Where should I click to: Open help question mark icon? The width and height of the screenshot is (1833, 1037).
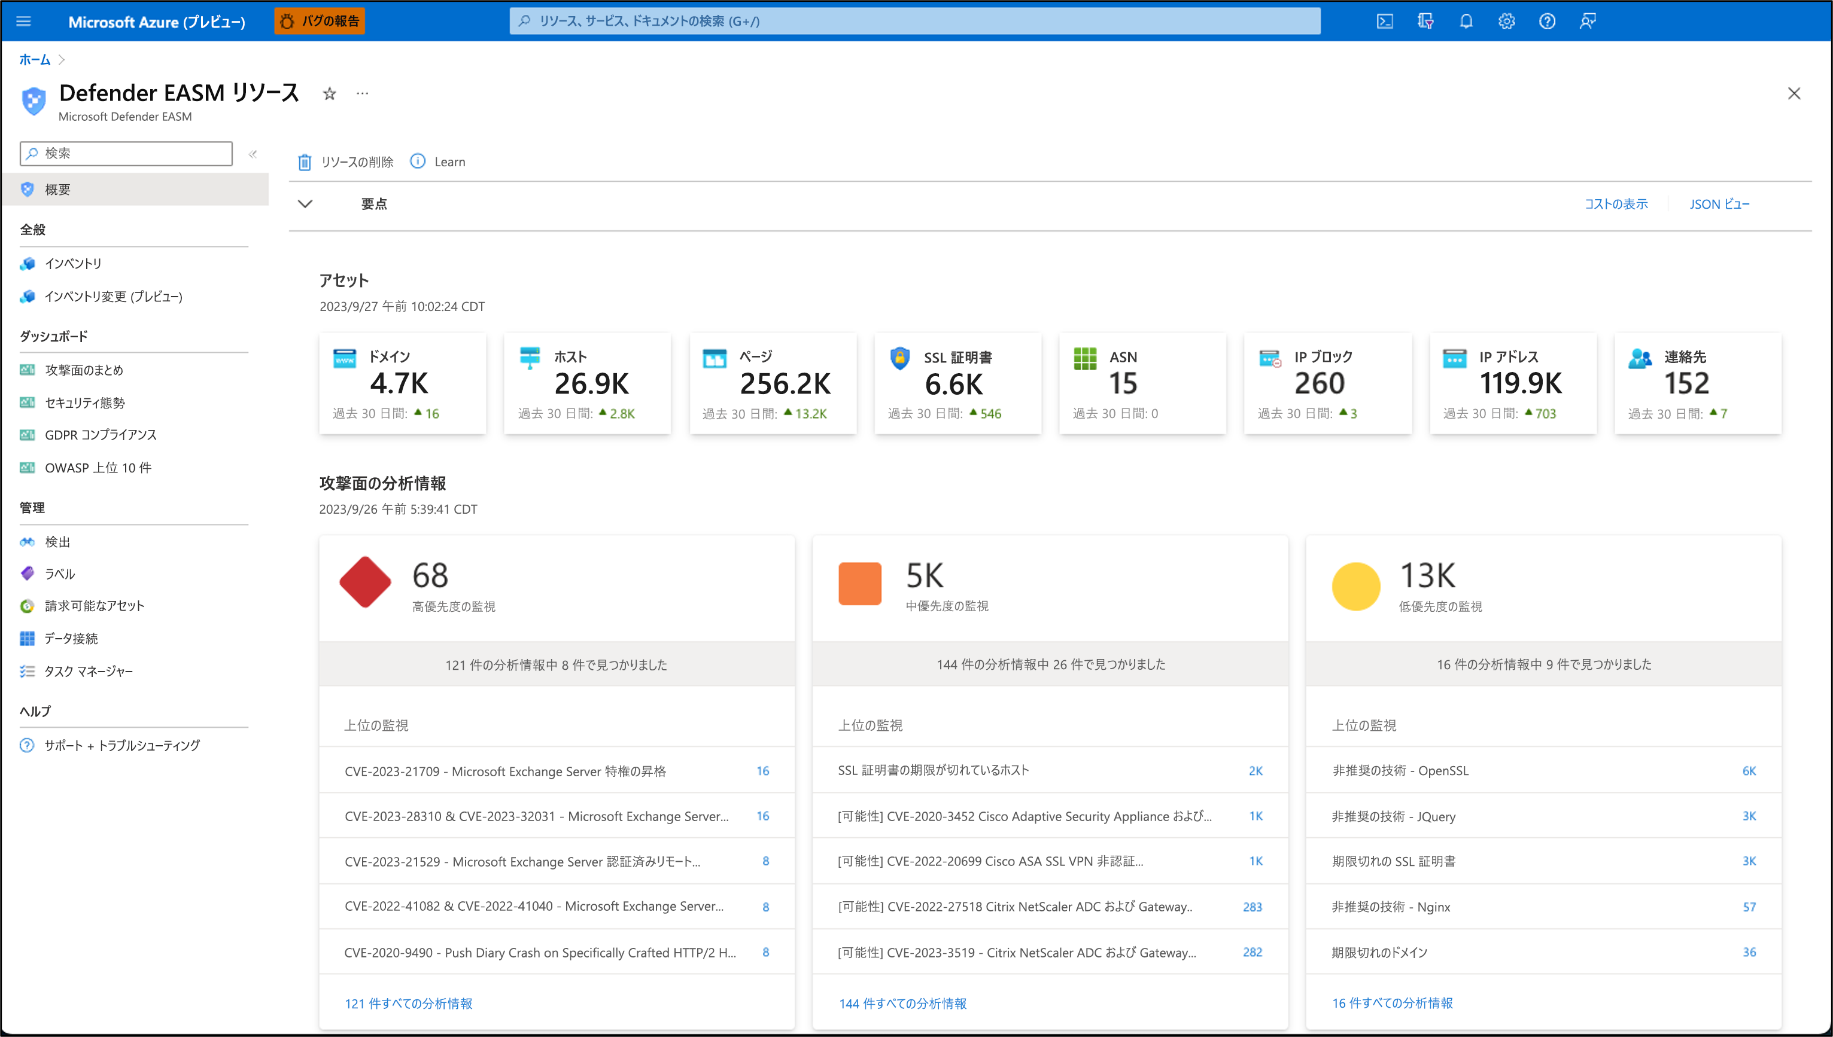coord(1546,22)
